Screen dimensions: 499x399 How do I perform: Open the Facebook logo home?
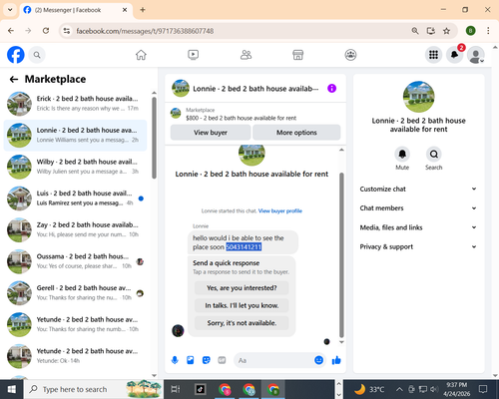point(16,55)
